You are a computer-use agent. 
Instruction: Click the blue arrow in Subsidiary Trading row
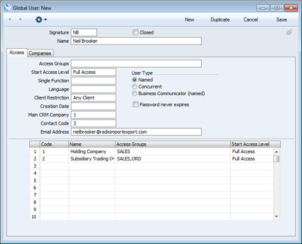(113, 159)
